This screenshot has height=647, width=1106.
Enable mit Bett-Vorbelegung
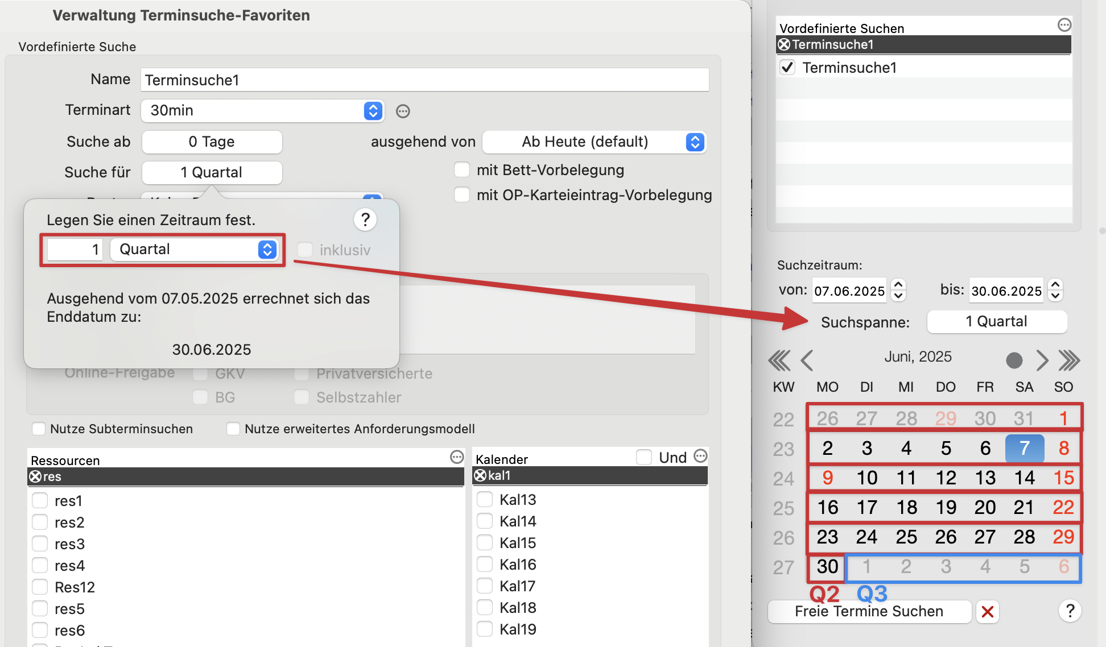click(462, 170)
